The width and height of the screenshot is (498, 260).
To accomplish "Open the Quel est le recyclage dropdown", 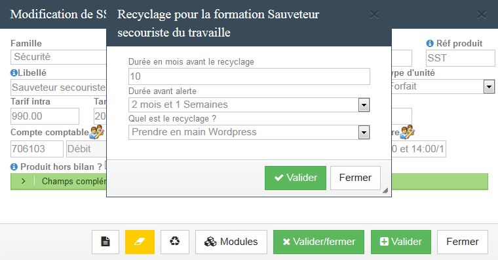I will click(249, 133).
